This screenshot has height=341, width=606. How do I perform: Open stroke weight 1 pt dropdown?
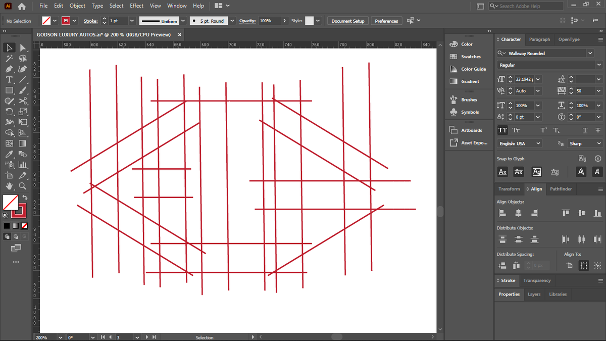pos(131,21)
